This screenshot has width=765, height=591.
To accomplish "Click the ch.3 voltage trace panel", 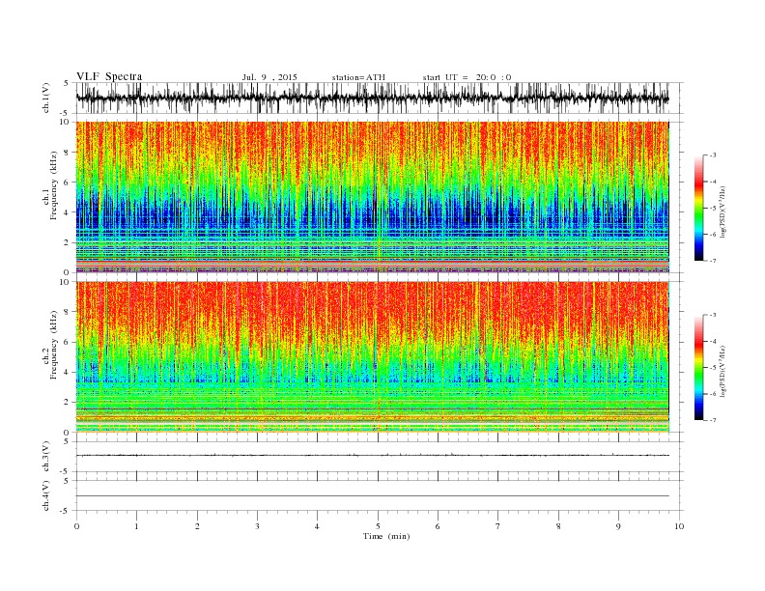I will click(x=379, y=457).
